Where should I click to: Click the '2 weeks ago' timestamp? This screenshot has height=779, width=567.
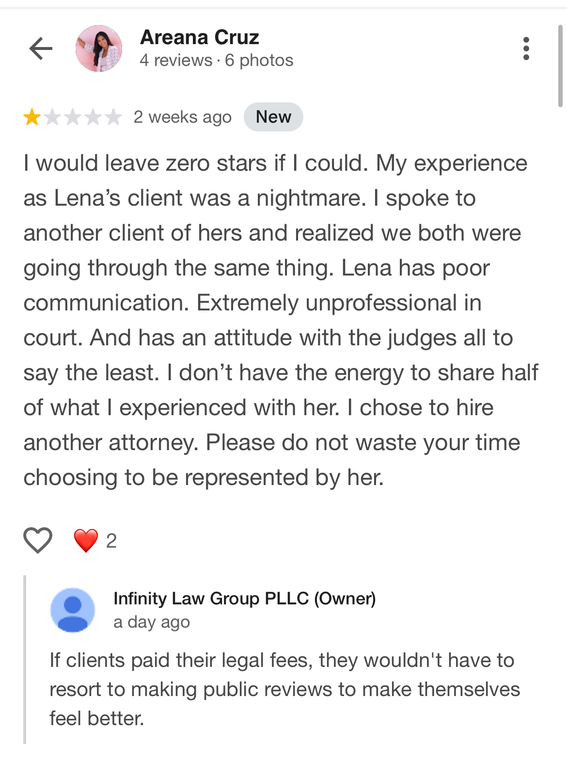pyautogui.click(x=183, y=117)
